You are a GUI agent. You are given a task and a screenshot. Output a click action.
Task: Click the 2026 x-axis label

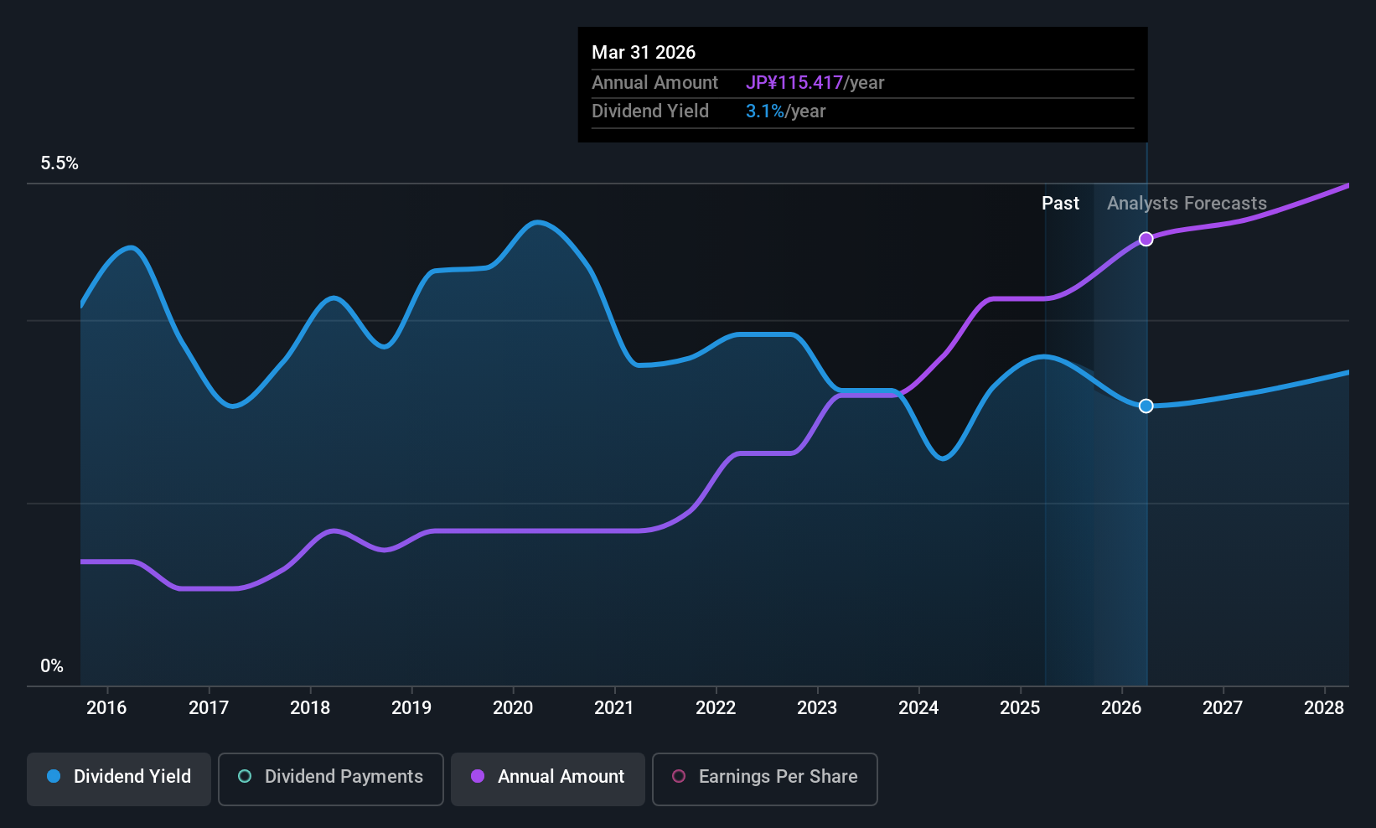1121,708
